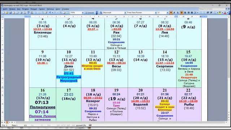This screenshot has height=130, width=231.
Task: Open the borders dropdown arrow
Action: pos(217,13)
